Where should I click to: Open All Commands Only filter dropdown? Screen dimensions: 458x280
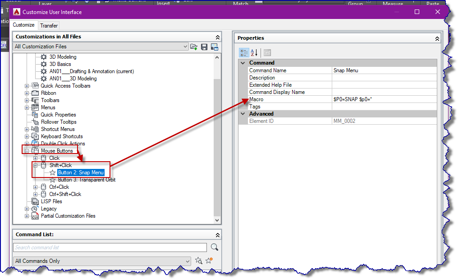[x=102, y=261]
